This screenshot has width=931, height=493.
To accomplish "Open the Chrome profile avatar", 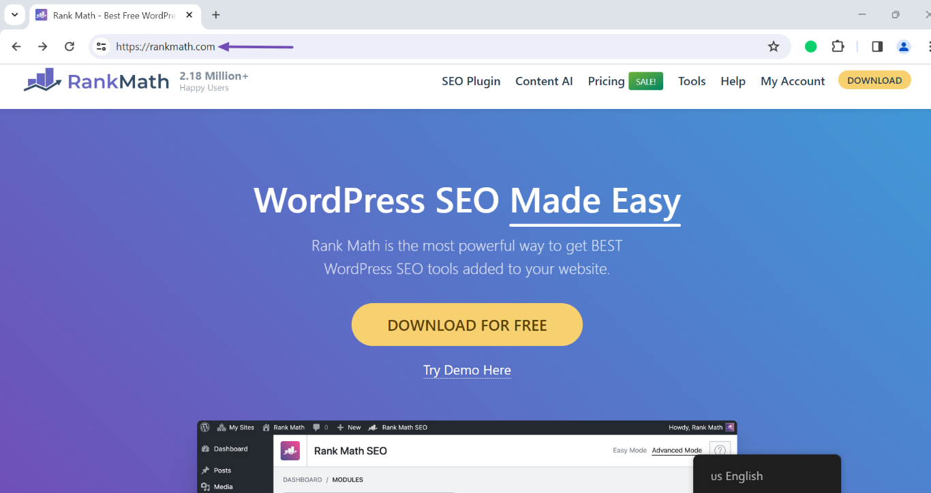I will 904,46.
